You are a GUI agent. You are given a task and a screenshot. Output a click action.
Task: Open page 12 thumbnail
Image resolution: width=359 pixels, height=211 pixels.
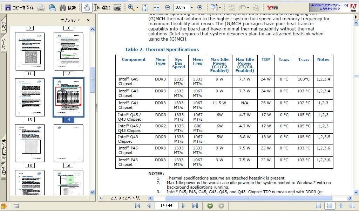point(68,51)
